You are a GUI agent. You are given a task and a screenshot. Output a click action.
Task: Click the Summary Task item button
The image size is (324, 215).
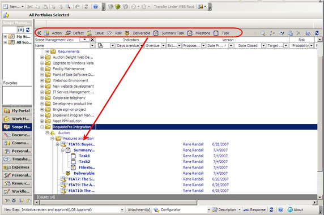point(169,33)
